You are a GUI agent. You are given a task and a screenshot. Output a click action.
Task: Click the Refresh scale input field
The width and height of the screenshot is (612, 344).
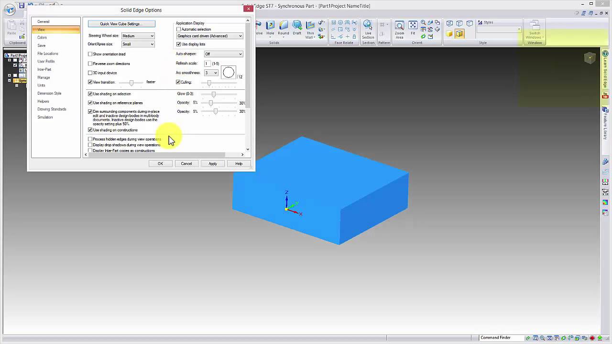208,64
